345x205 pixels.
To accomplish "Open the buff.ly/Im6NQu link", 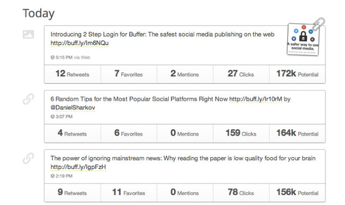I will [79, 43].
